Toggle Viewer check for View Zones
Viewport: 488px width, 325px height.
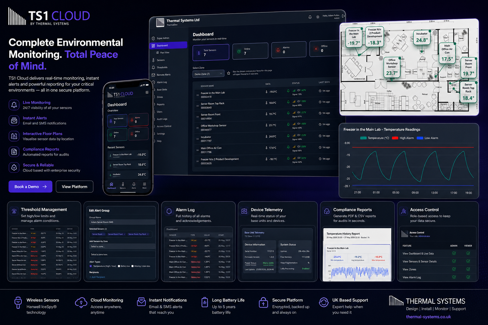click(x=468, y=269)
